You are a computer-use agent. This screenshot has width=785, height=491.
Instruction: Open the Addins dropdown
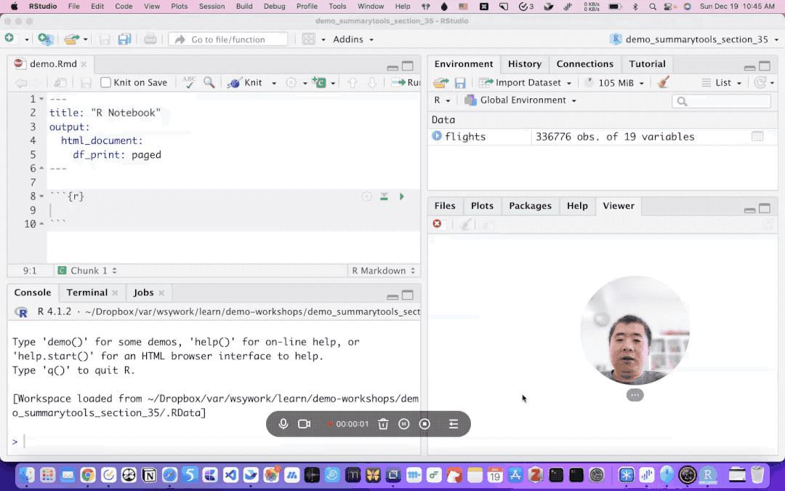pyautogui.click(x=353, y=39)
